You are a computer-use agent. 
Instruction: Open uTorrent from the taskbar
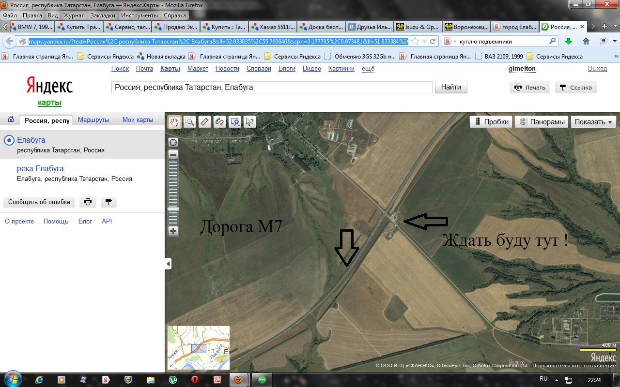(x=172, y=380)
